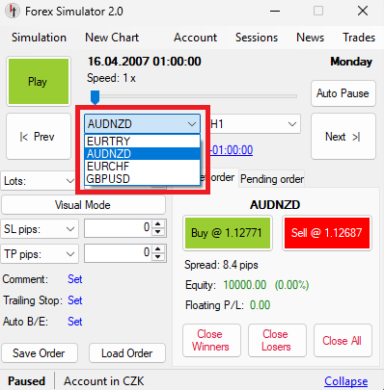This screenshot has height=390, width=384.
Task: Select AUDNZD in the symbol list
Action: click(x=142, y=154)
